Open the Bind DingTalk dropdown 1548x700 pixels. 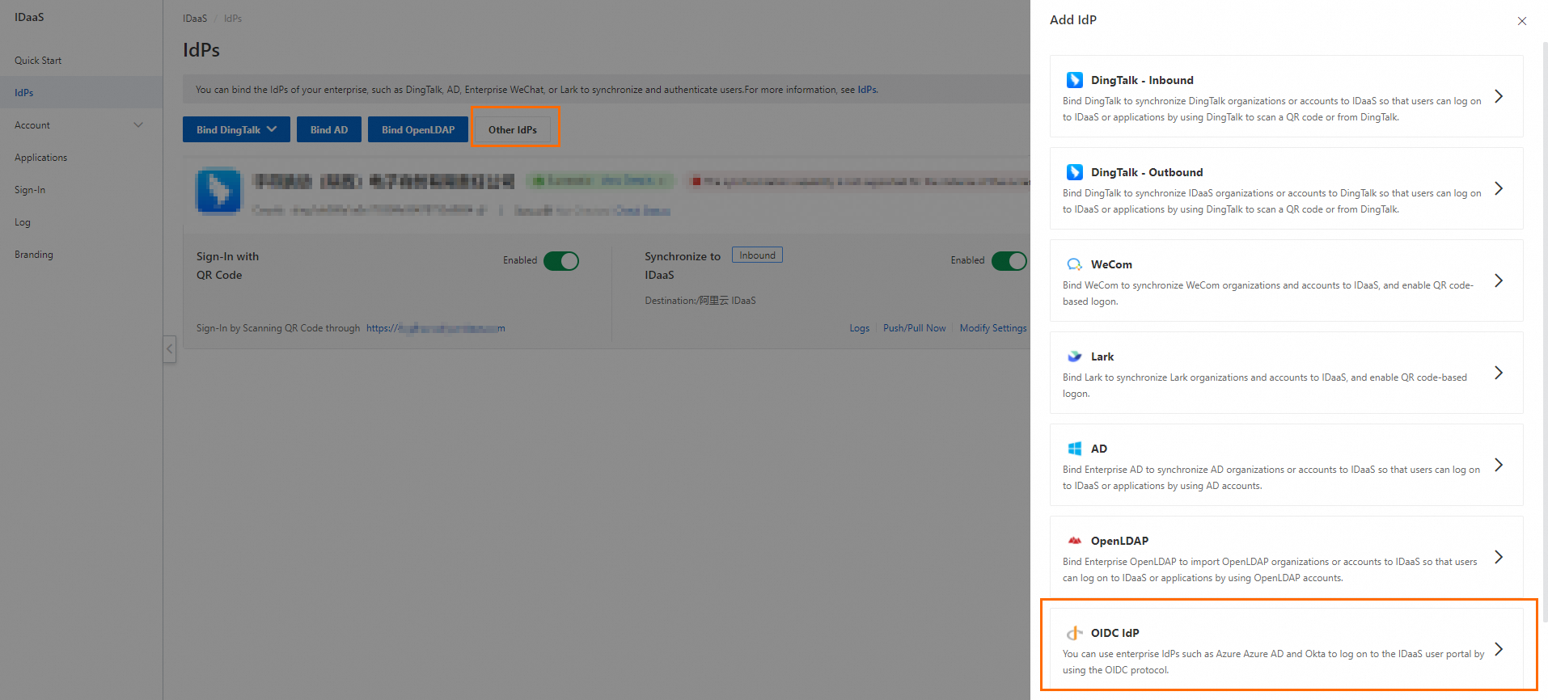(x=236, y=129)
